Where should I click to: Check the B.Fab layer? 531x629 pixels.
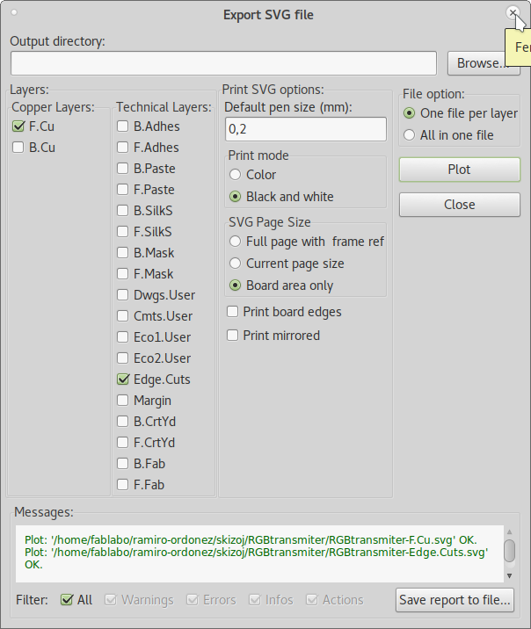tap(122, 463)
